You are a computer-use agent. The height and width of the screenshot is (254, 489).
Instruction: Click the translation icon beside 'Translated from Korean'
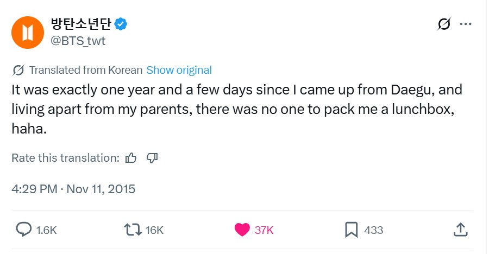(x=18, y=70)
